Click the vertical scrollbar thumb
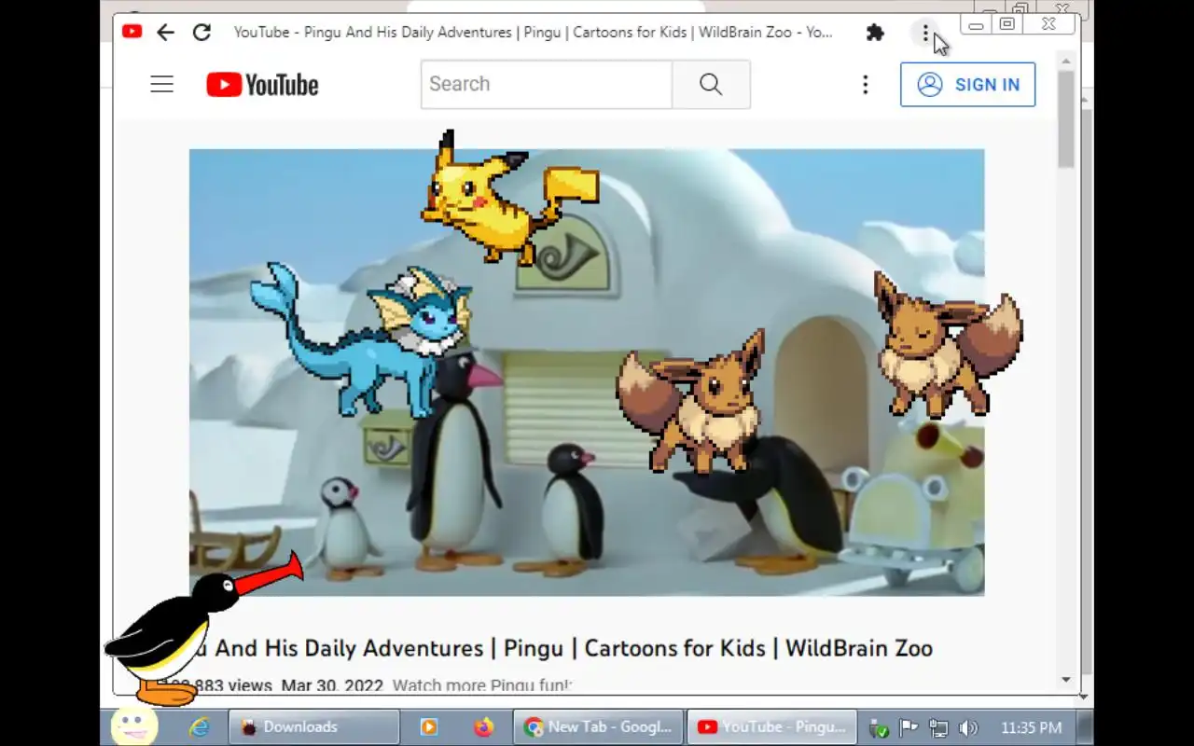Viewport: 1194px width, 746px height. pos(1066,119)
